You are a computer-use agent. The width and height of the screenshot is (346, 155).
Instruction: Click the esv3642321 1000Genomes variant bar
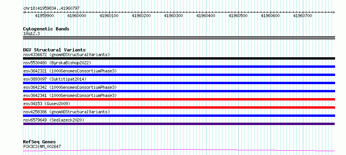179,75
